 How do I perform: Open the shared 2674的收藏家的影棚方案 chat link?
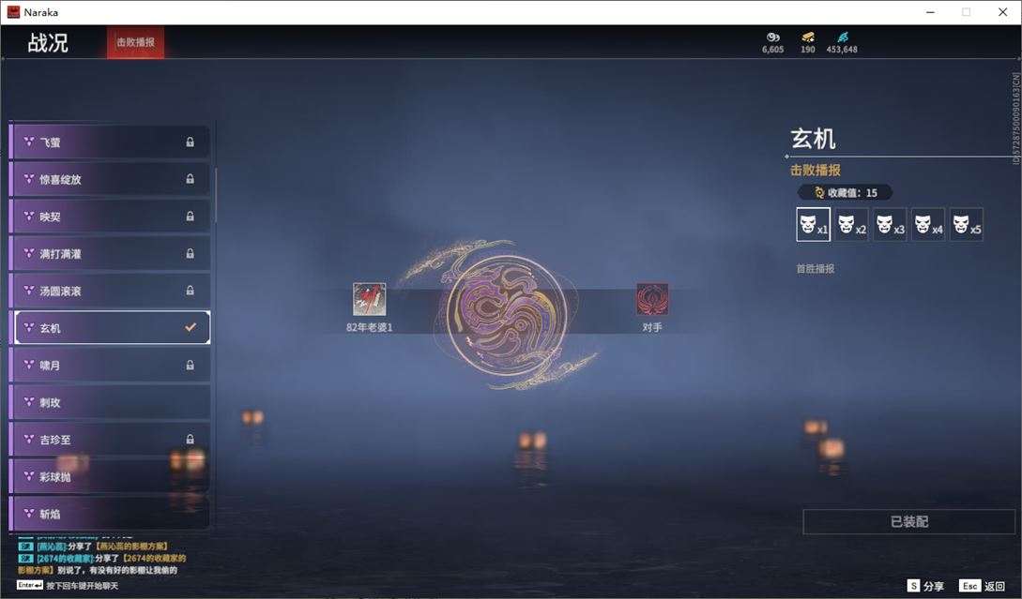[154, 558]
